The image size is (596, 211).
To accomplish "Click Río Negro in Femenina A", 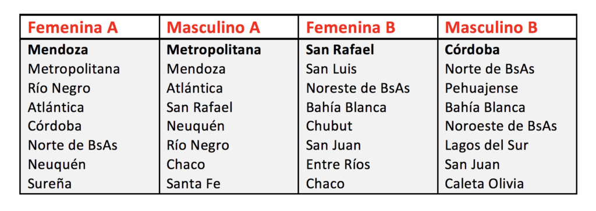I will 59,89.
